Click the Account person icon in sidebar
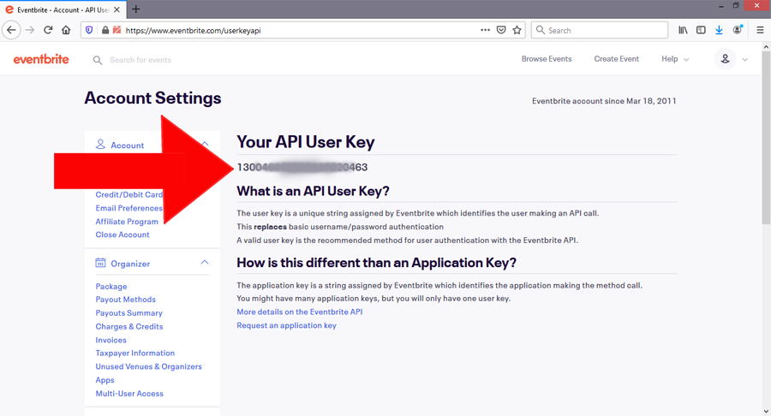771x416 pixels. click(x=100, y=145)
